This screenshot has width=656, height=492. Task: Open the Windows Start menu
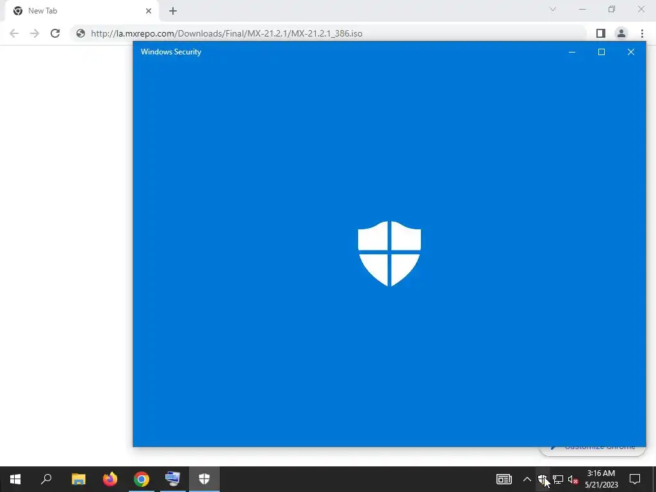[x=15, y=479]
